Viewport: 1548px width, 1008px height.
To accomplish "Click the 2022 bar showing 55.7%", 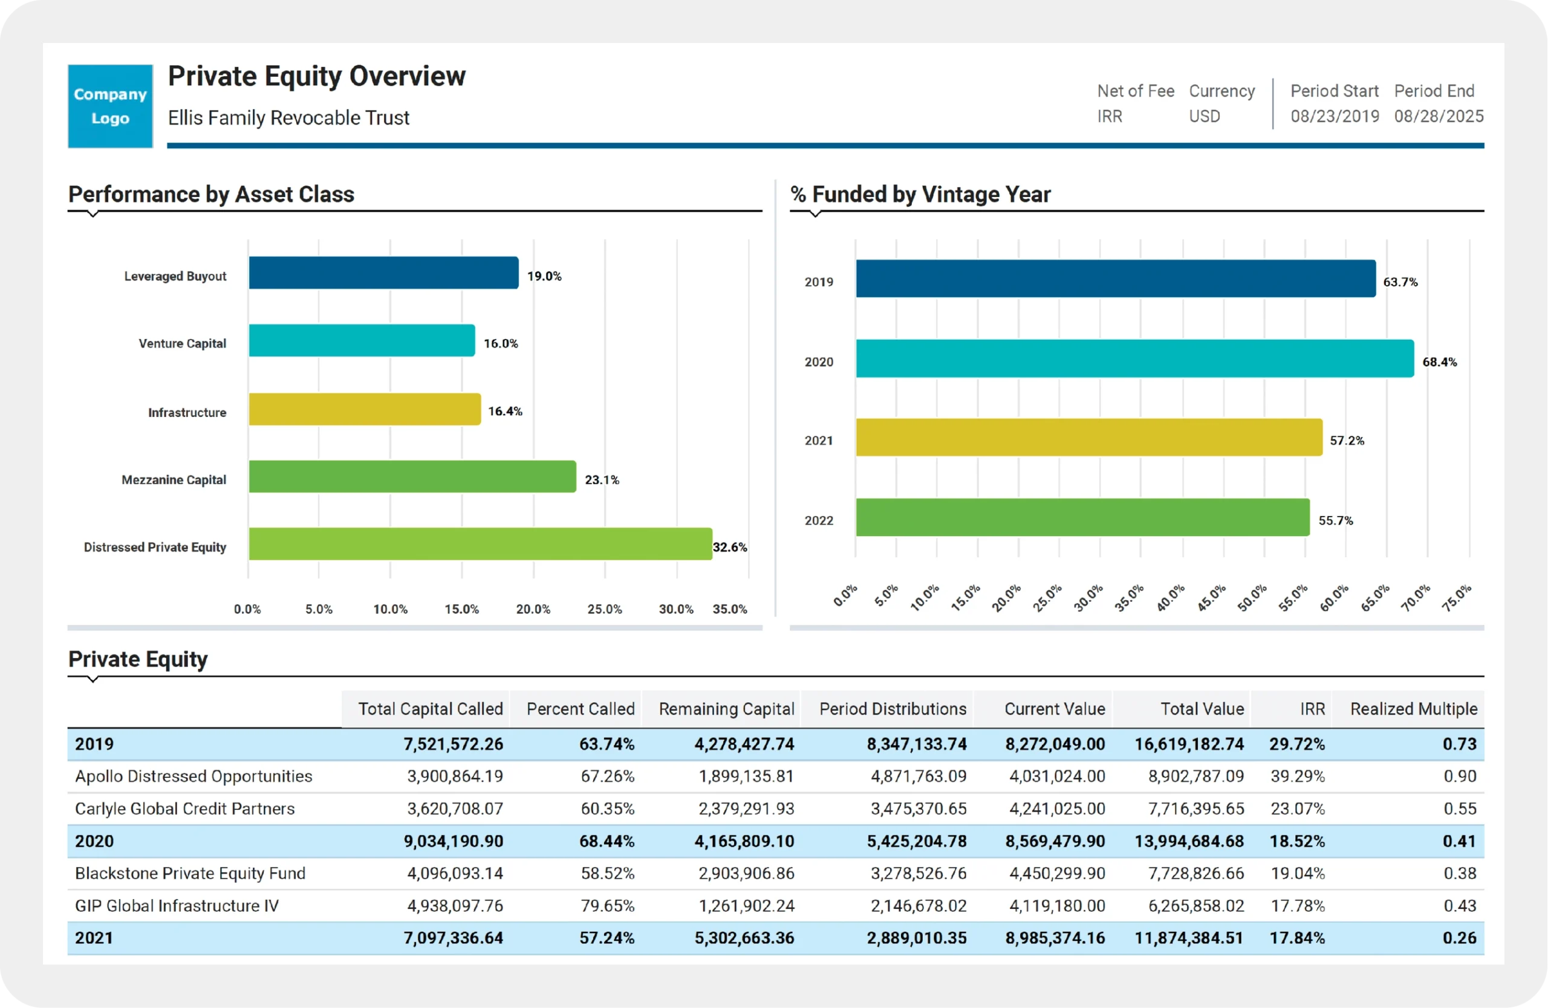I will (1083, 520).
